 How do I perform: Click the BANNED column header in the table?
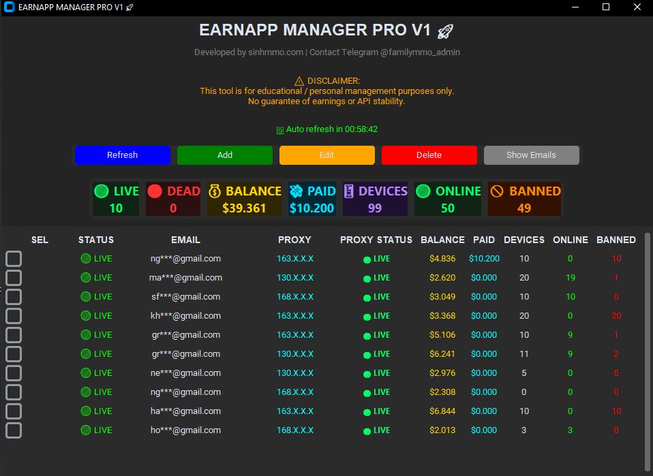pyautogui.click(x=616, y=240)
